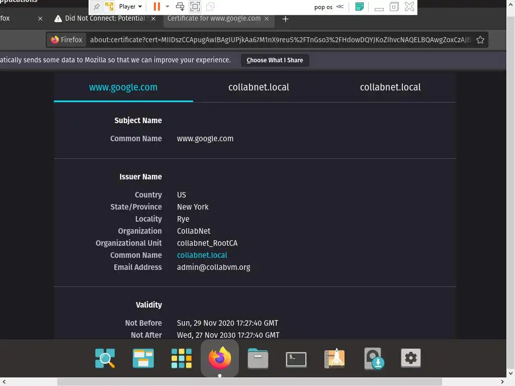Select the last collabnet.local certificate tab

coord(390,87)
